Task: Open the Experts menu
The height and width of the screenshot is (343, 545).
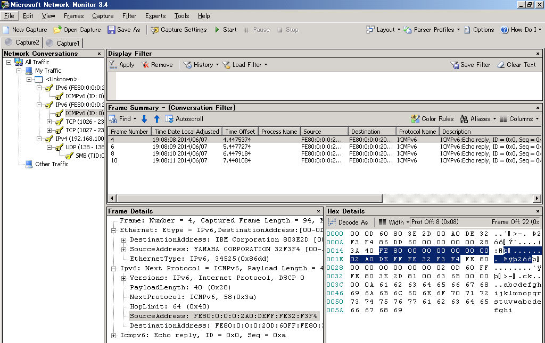Action: point(155,16)
